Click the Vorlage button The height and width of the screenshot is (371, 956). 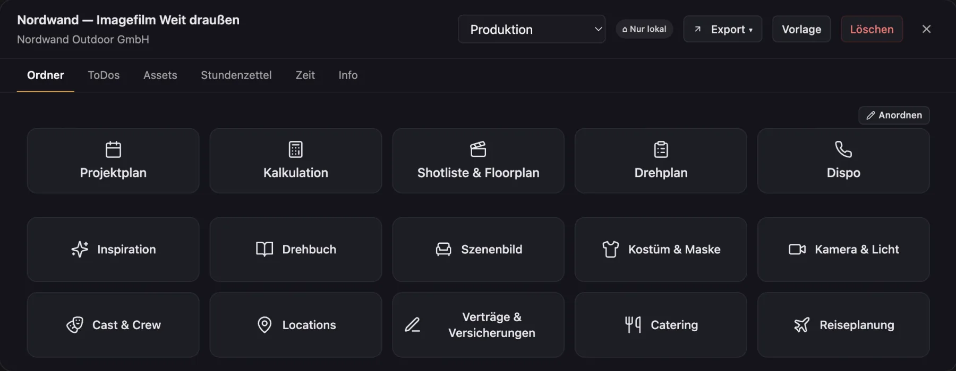801,29
